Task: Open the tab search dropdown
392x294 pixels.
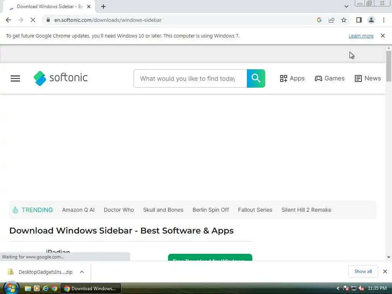Action: [346, 7]
